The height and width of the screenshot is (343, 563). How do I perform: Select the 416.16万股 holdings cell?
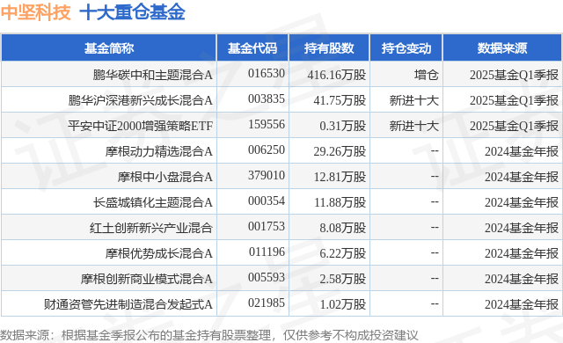336,75
